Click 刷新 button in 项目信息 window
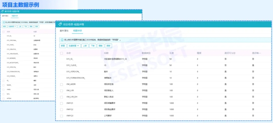Viewport: 273px width, 123px height. (x=108, y=46)
